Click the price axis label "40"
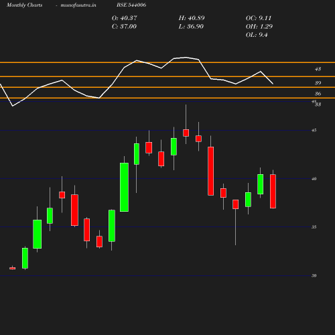 point(314,179)
